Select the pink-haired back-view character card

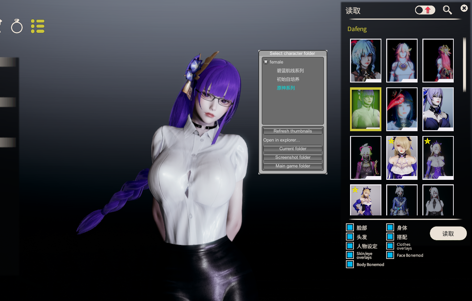(x=438, y=60)
